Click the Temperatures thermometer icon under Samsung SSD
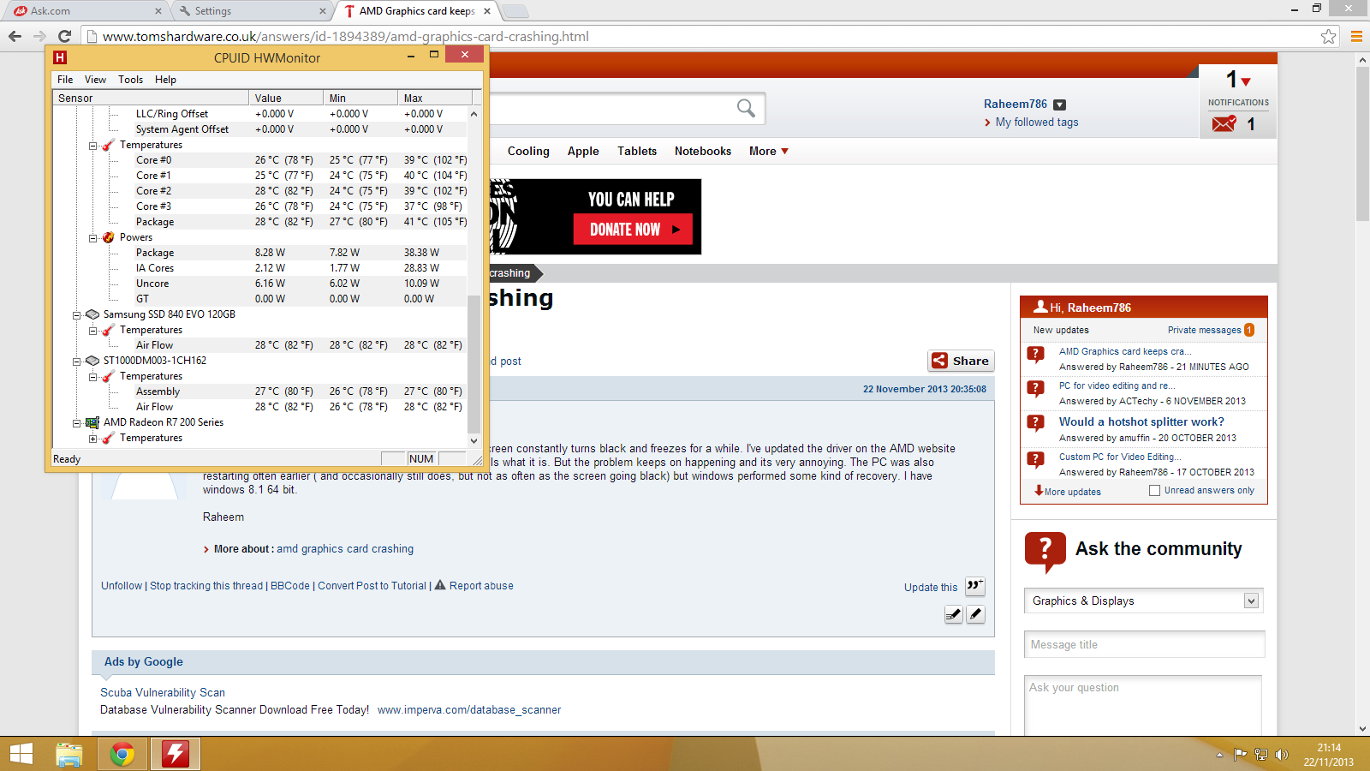Viewport: 1370px width, 771px height. click(x=108, y=330)
